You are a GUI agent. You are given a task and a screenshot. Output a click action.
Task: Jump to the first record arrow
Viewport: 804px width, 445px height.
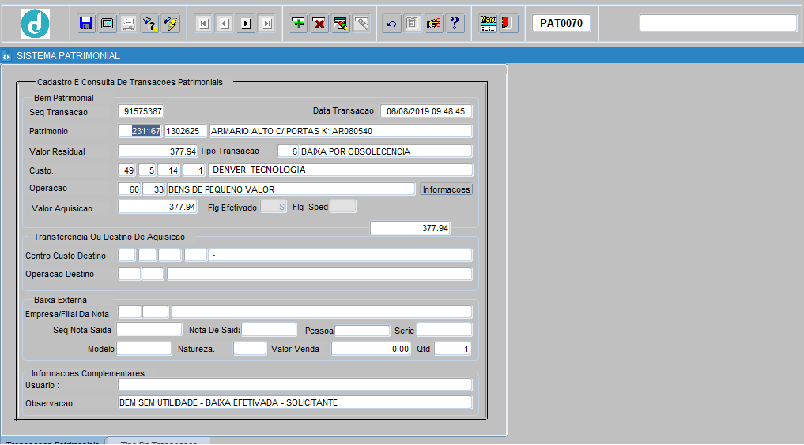(x=203, y=24)
